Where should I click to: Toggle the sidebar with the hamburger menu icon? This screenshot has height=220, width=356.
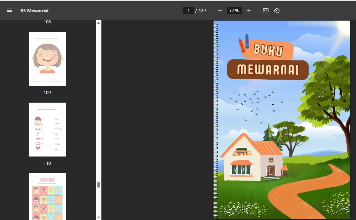[9, 10]
